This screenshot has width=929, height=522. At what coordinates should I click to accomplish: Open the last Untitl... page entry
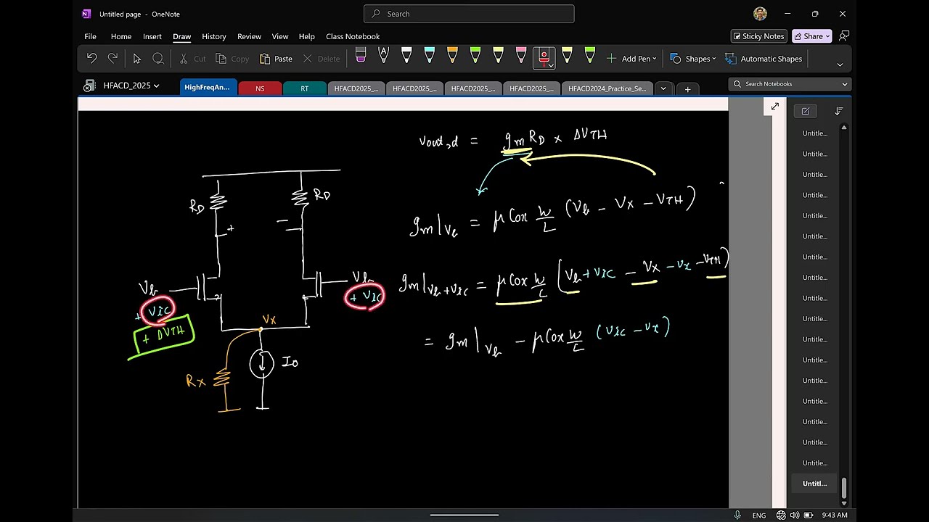click(x=814, y=484)
